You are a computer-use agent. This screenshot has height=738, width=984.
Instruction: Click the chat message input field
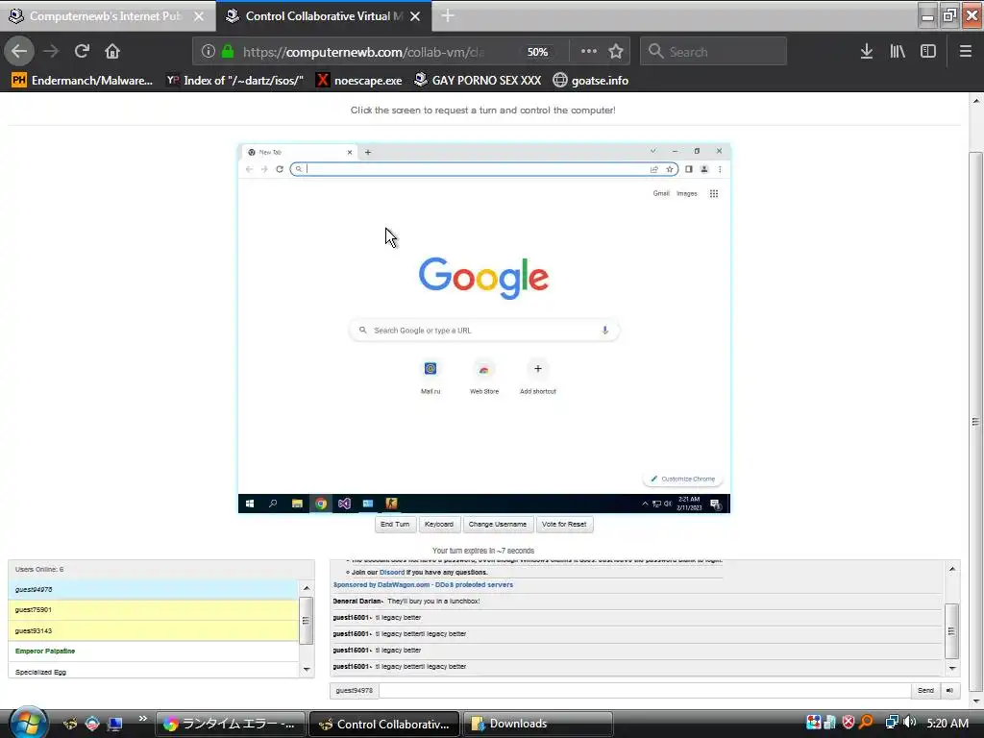tap(645, 690)
